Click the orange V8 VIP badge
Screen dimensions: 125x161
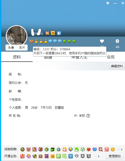pos(47,33)
